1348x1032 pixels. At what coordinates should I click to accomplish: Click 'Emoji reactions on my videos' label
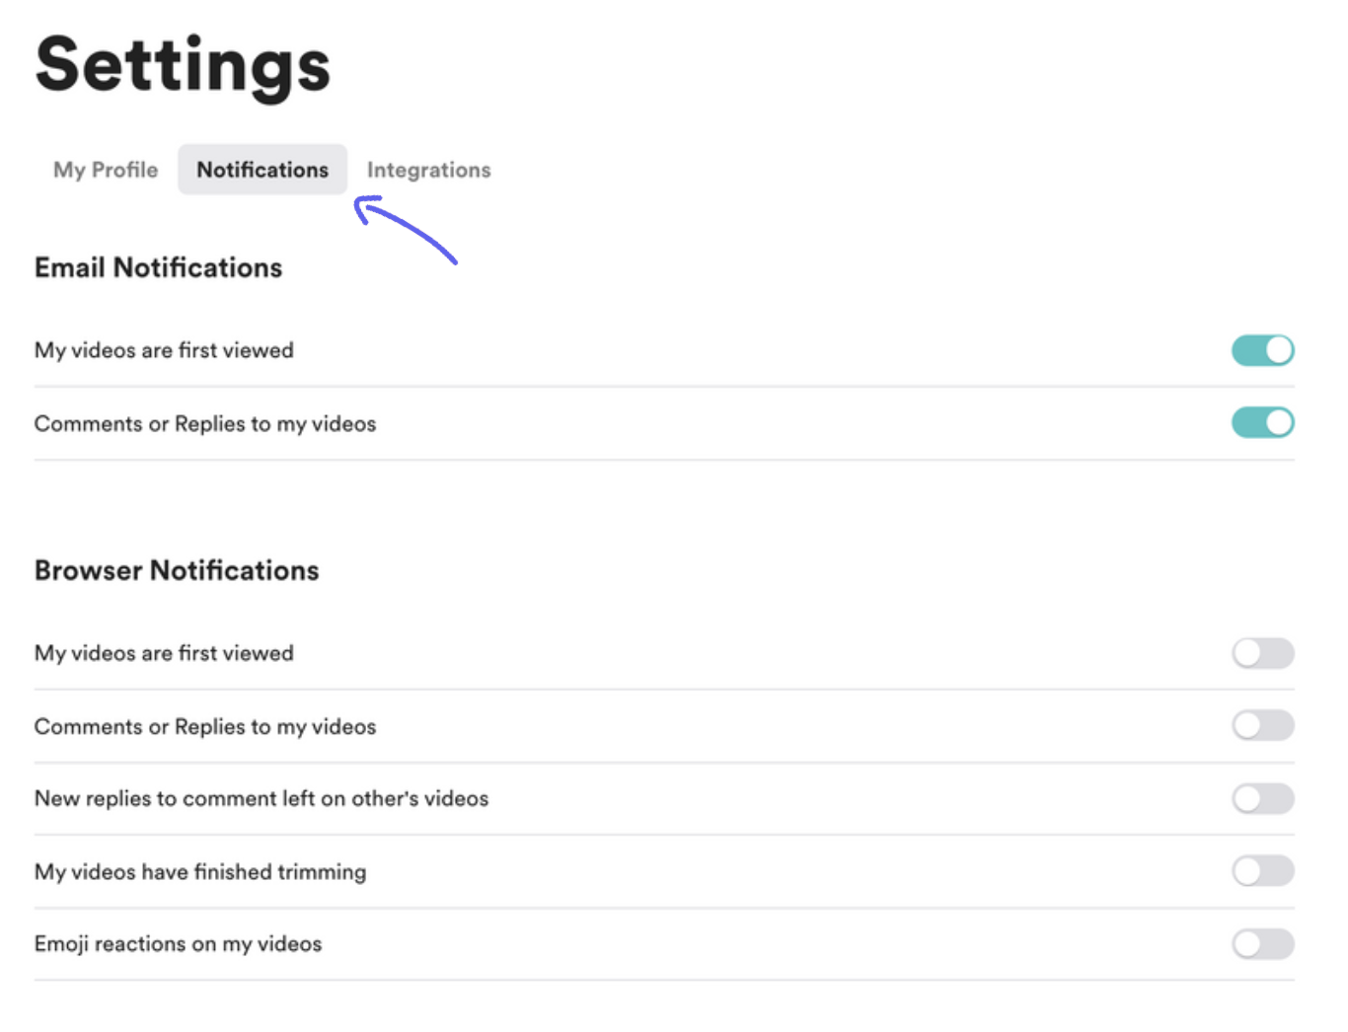(178, 944)
